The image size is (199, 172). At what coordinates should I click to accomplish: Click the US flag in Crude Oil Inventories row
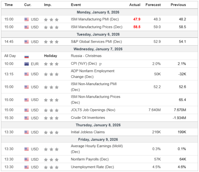coord(27,118)
